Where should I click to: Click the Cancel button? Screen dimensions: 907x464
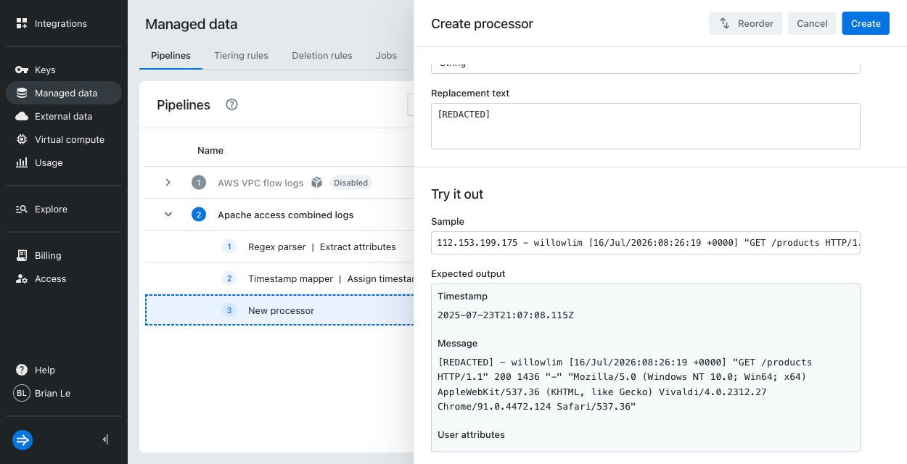coord(812,23)
